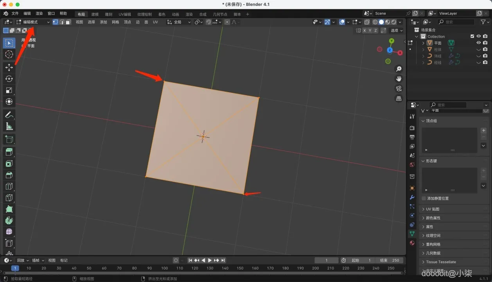Screen dimensions: 492x282
Task: Uncheck the Collection exclude checkbox
Action: [x=472, y=36]
